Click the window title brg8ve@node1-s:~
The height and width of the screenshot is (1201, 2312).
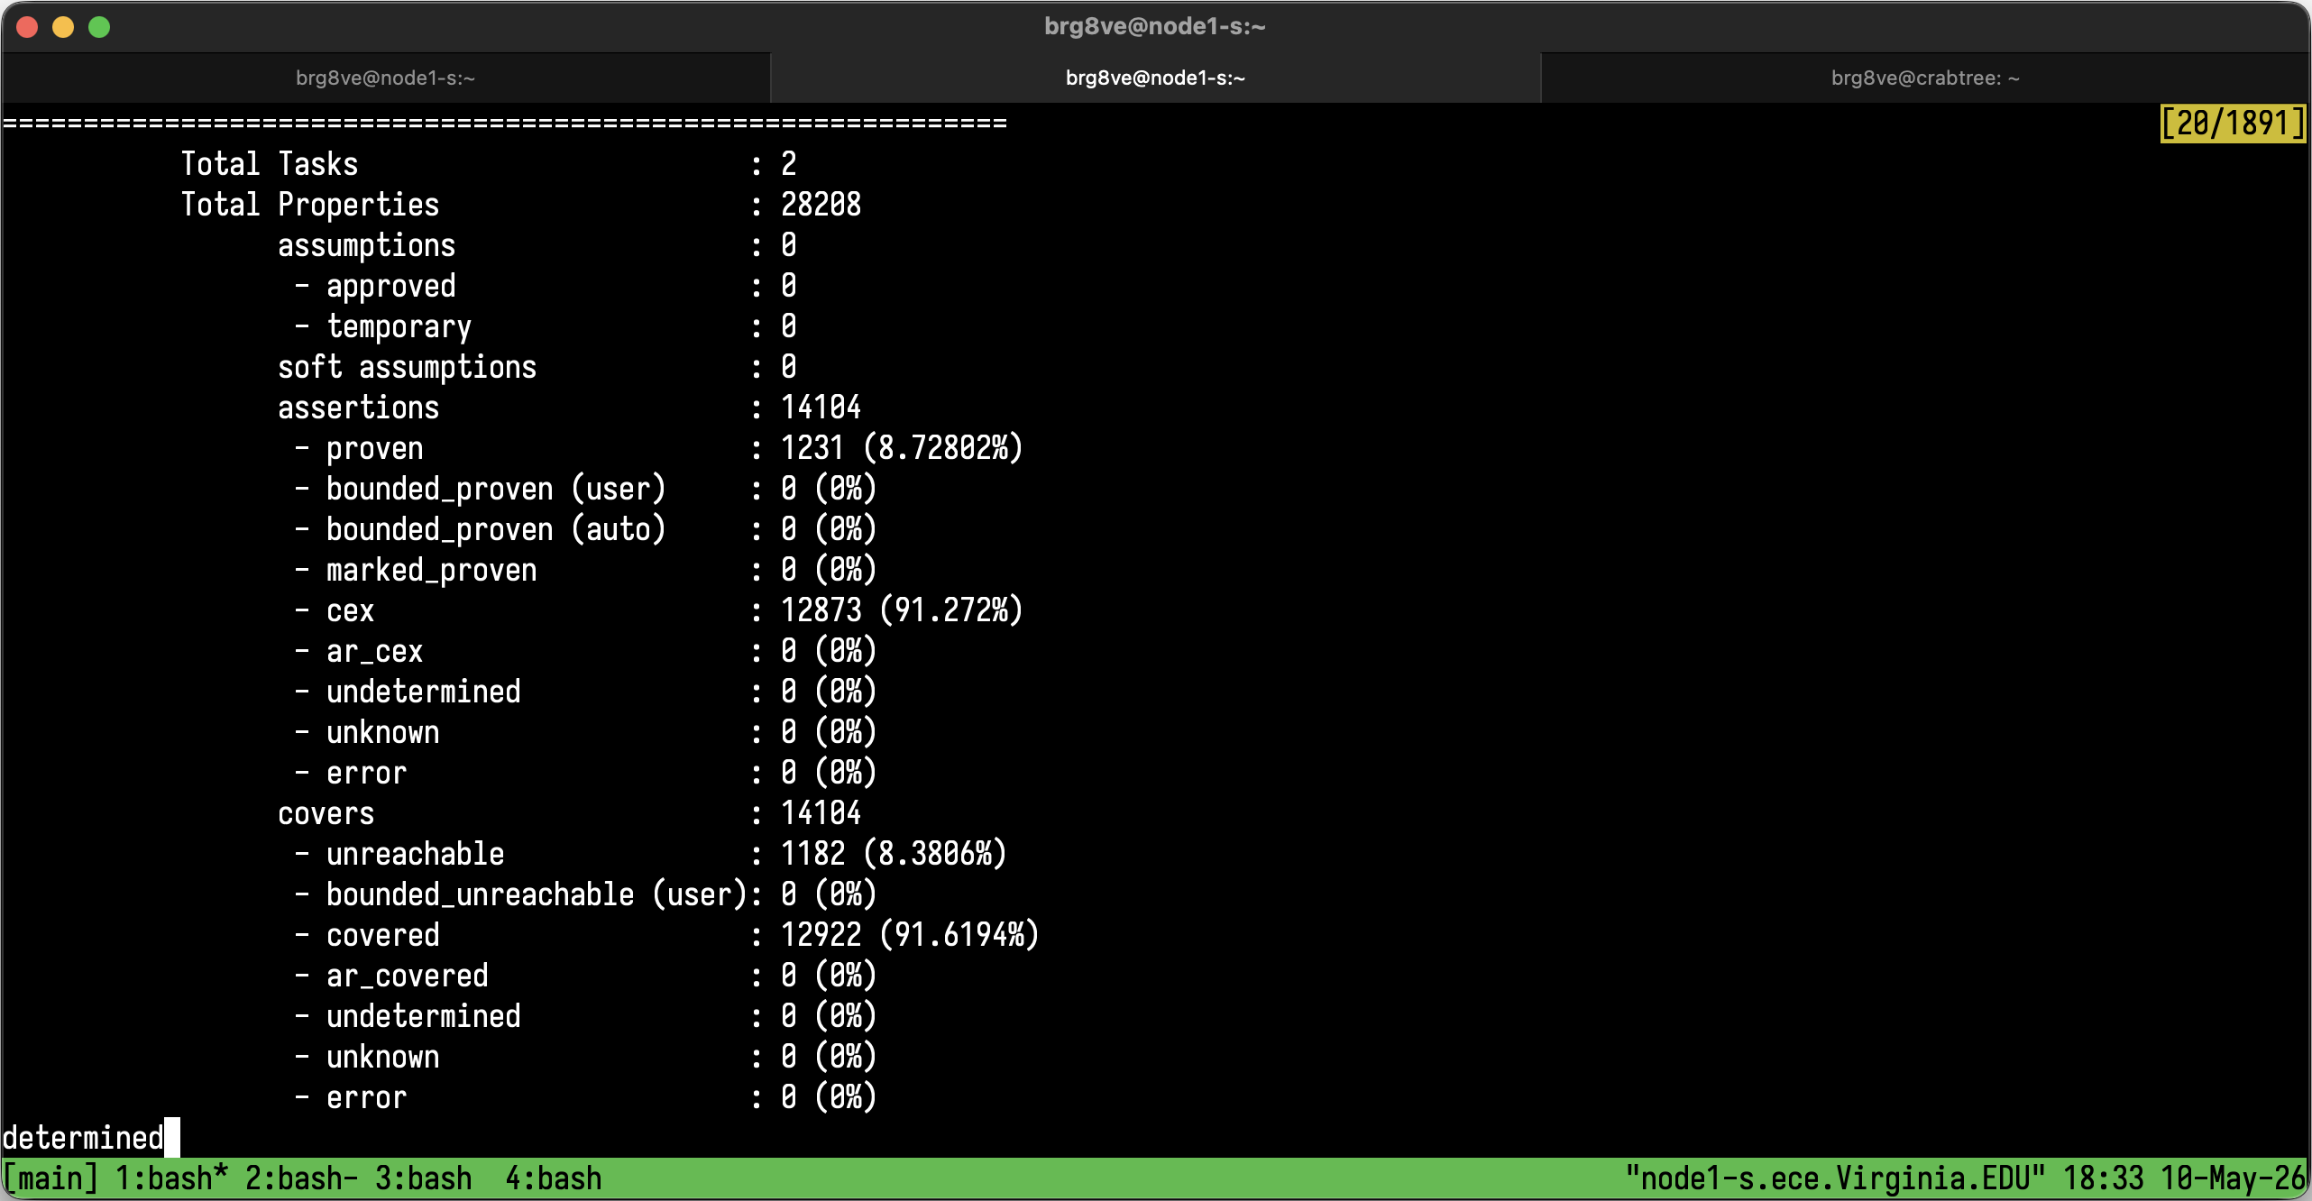(x=1155, y=27)
